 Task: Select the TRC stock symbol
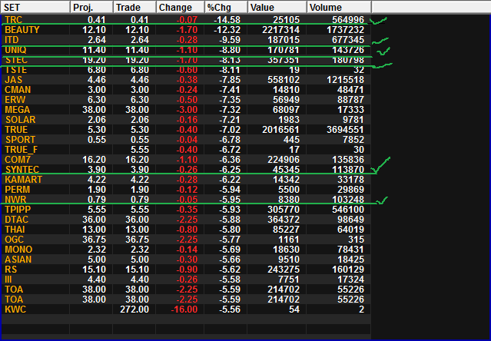[x=14, y=20]
